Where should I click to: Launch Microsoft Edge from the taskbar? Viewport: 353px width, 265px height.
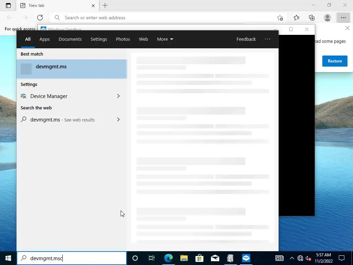tap(168, 258)
